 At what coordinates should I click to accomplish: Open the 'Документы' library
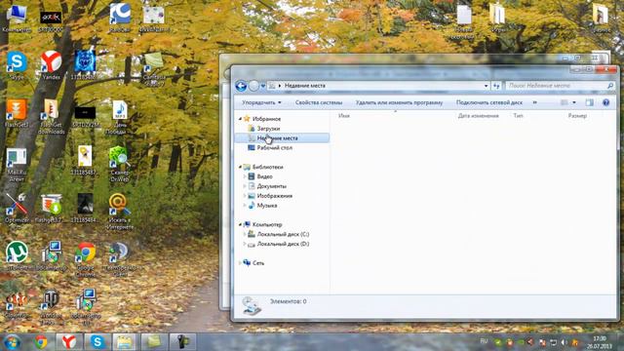click(271, 186)
